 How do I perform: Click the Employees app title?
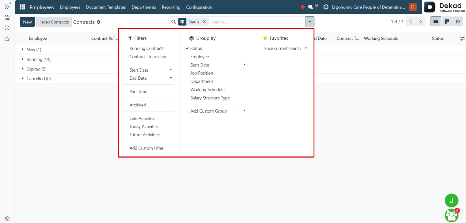[42, 7]
